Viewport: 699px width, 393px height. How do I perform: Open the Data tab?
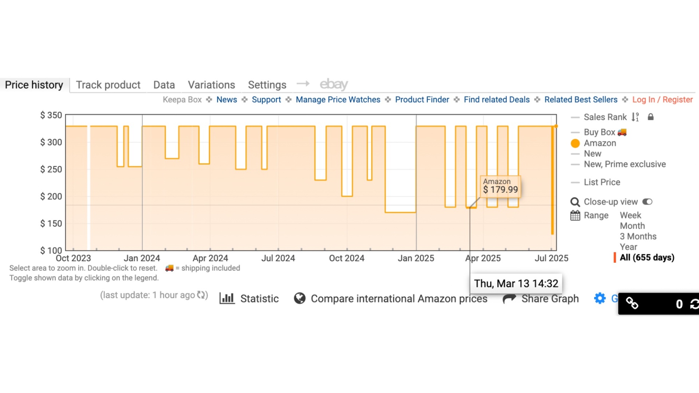click(x=164, y=85)
